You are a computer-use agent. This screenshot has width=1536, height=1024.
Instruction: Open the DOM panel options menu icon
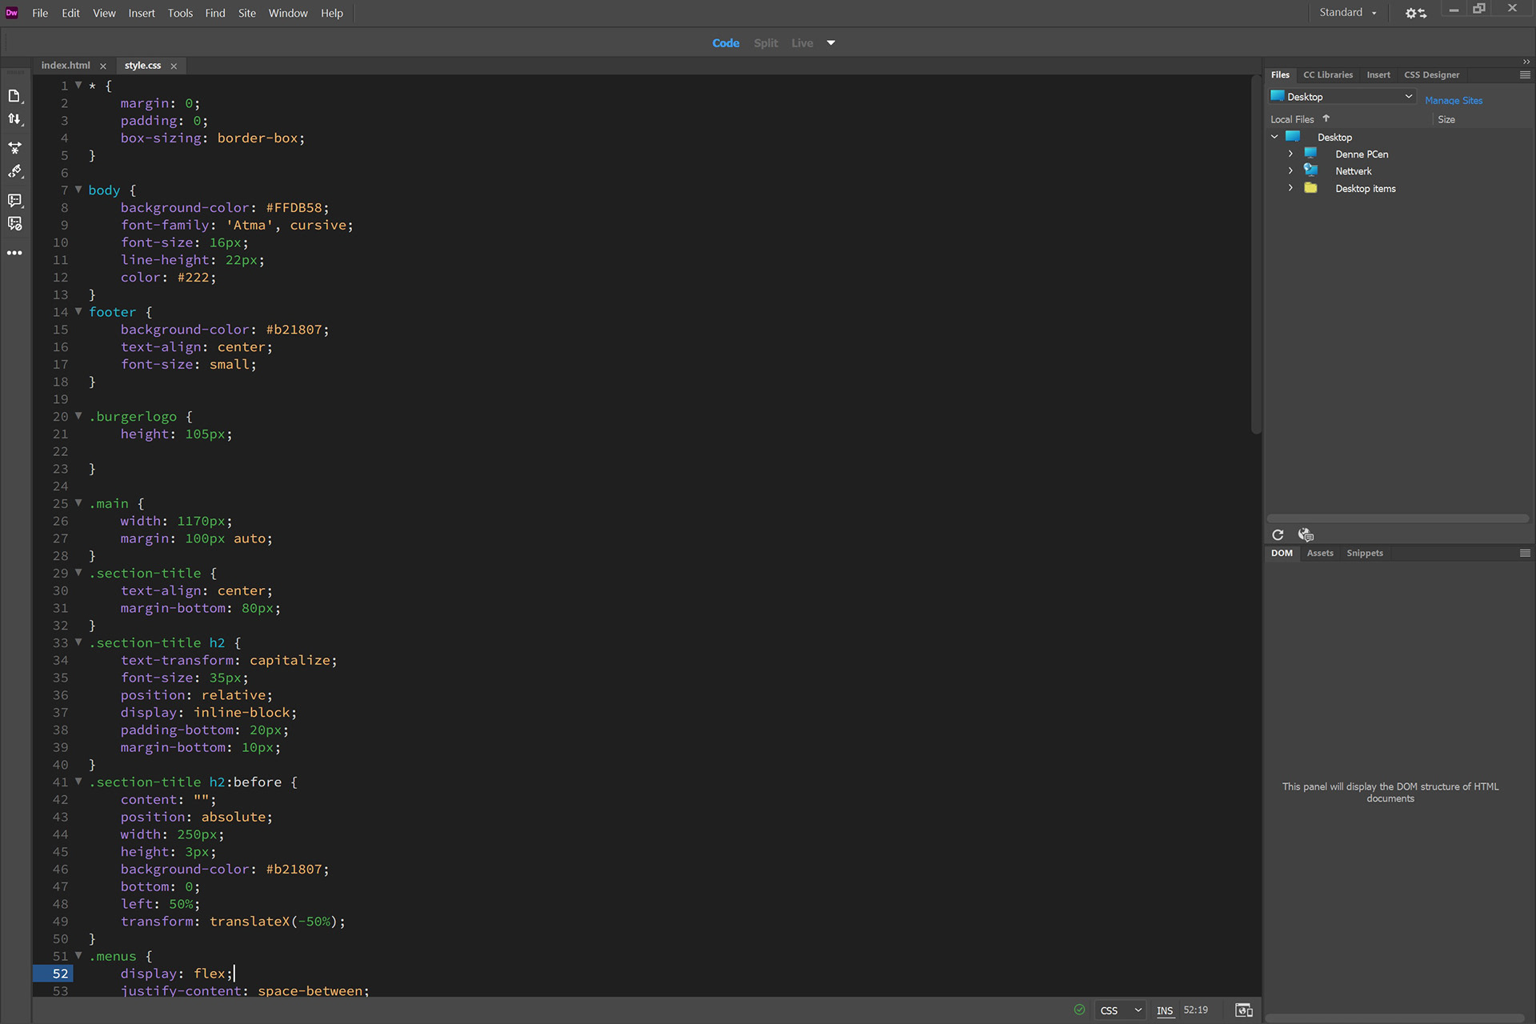1525,553
